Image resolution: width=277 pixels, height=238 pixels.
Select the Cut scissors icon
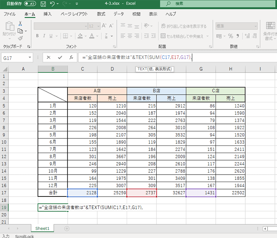(x=20, y=24)
